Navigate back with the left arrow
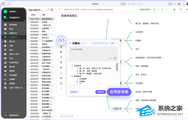Image resolution: width=188 pixels, height=120 pixels. click(3, 4)
